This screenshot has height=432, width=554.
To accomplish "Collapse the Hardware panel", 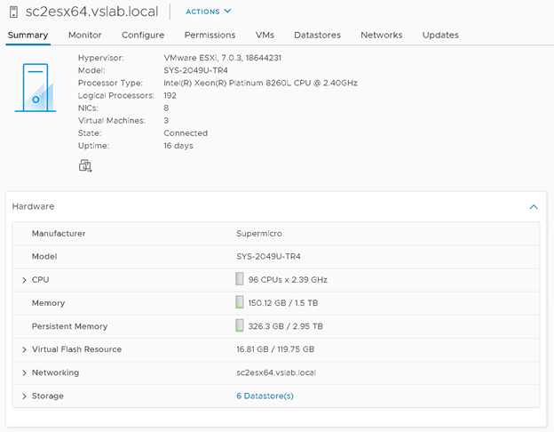I will point(533,206).
